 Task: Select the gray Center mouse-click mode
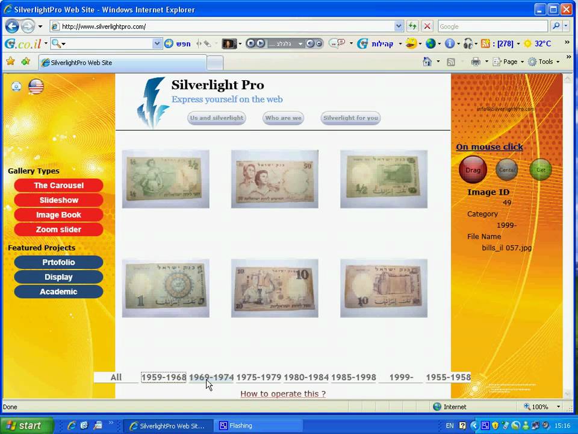(507, 170)
